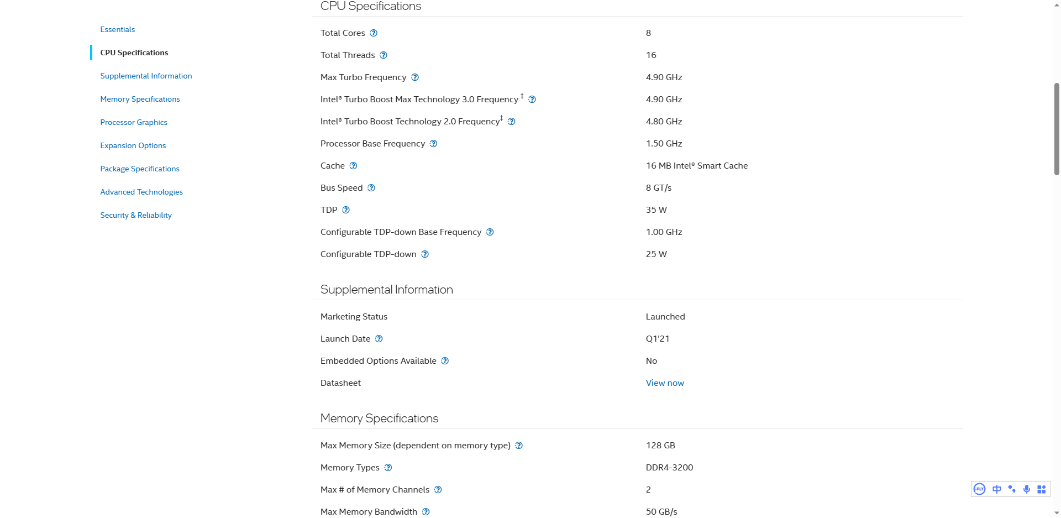Toggle Chinese input mode in IME toolbar
The width and height of the screenshot is (1061, 518).
pyautogui.click(x=997, y=489)
